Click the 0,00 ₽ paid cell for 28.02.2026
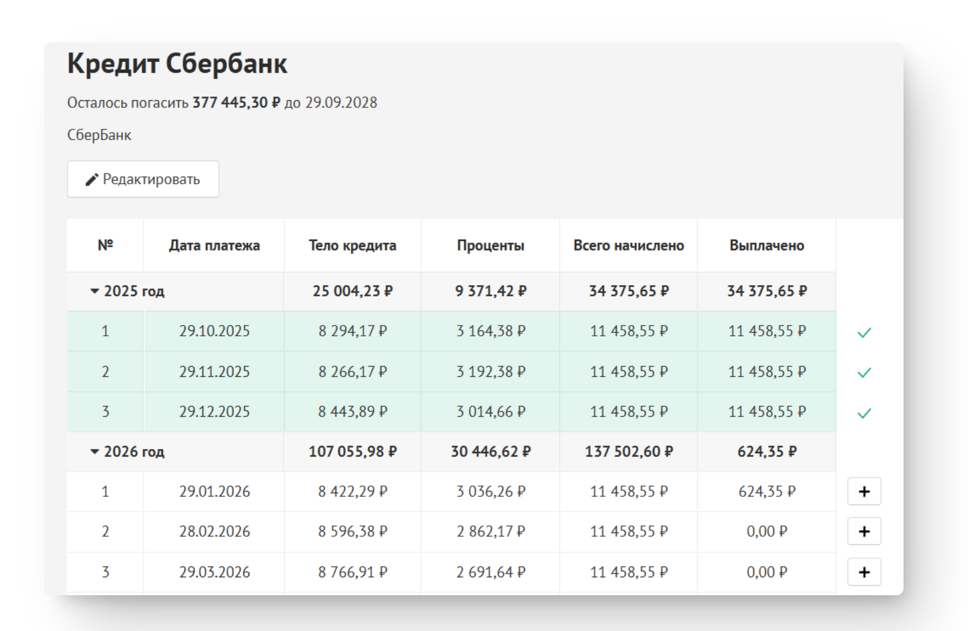The height and width of the screenshot is (631, 968). (766, 531)
